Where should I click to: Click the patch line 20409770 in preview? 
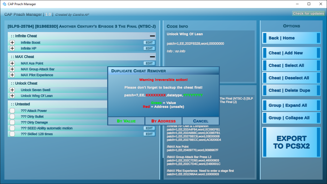tap(192, 150)
